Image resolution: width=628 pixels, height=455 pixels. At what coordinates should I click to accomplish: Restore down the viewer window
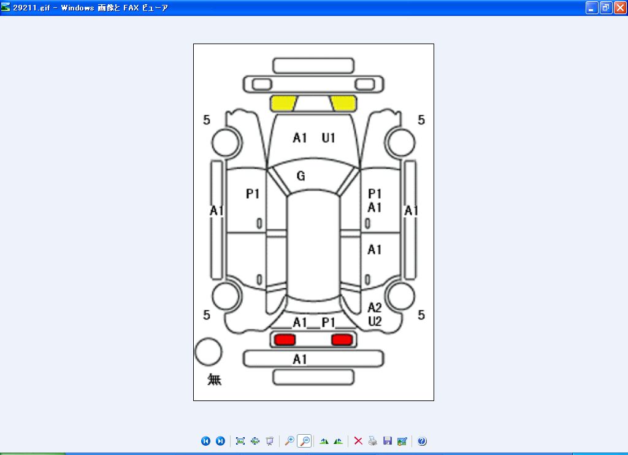point(606,8)
